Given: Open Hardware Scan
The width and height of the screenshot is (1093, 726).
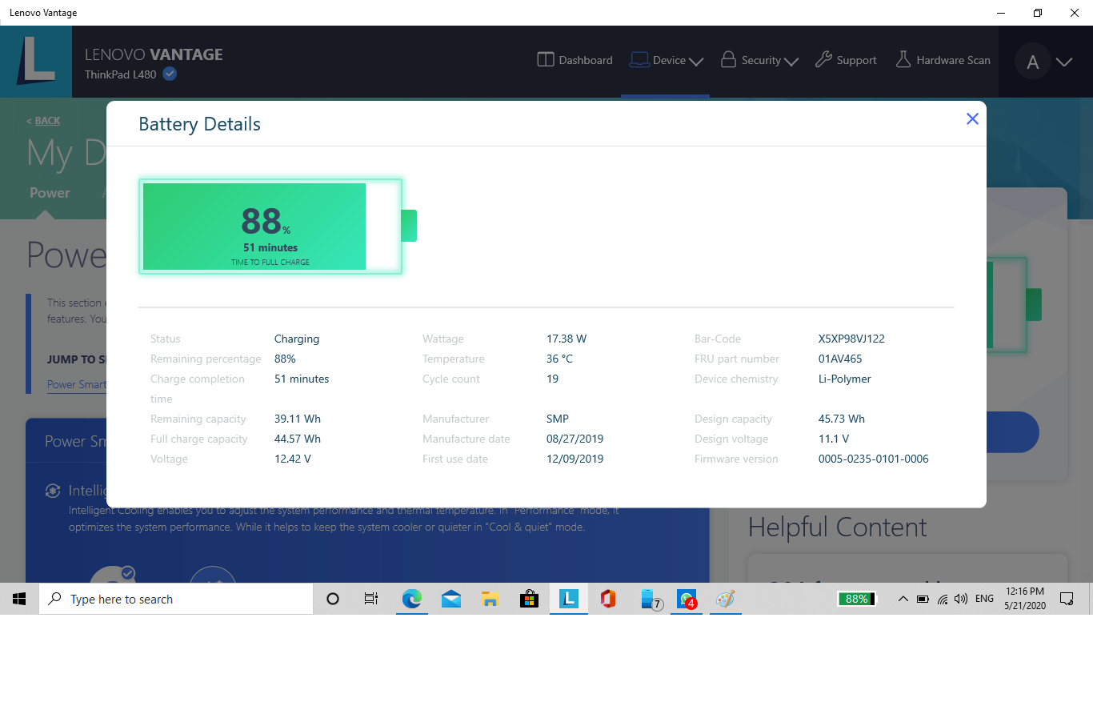Looking at the screenshot, I should coord(943,60).
